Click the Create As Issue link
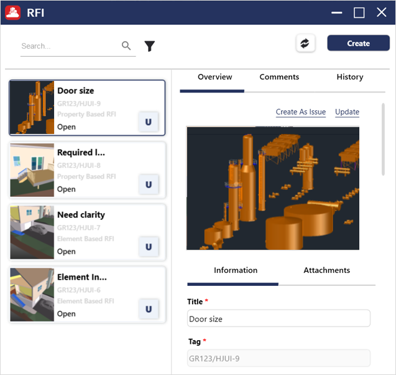The image size is (396, 375). click(300, 112)
